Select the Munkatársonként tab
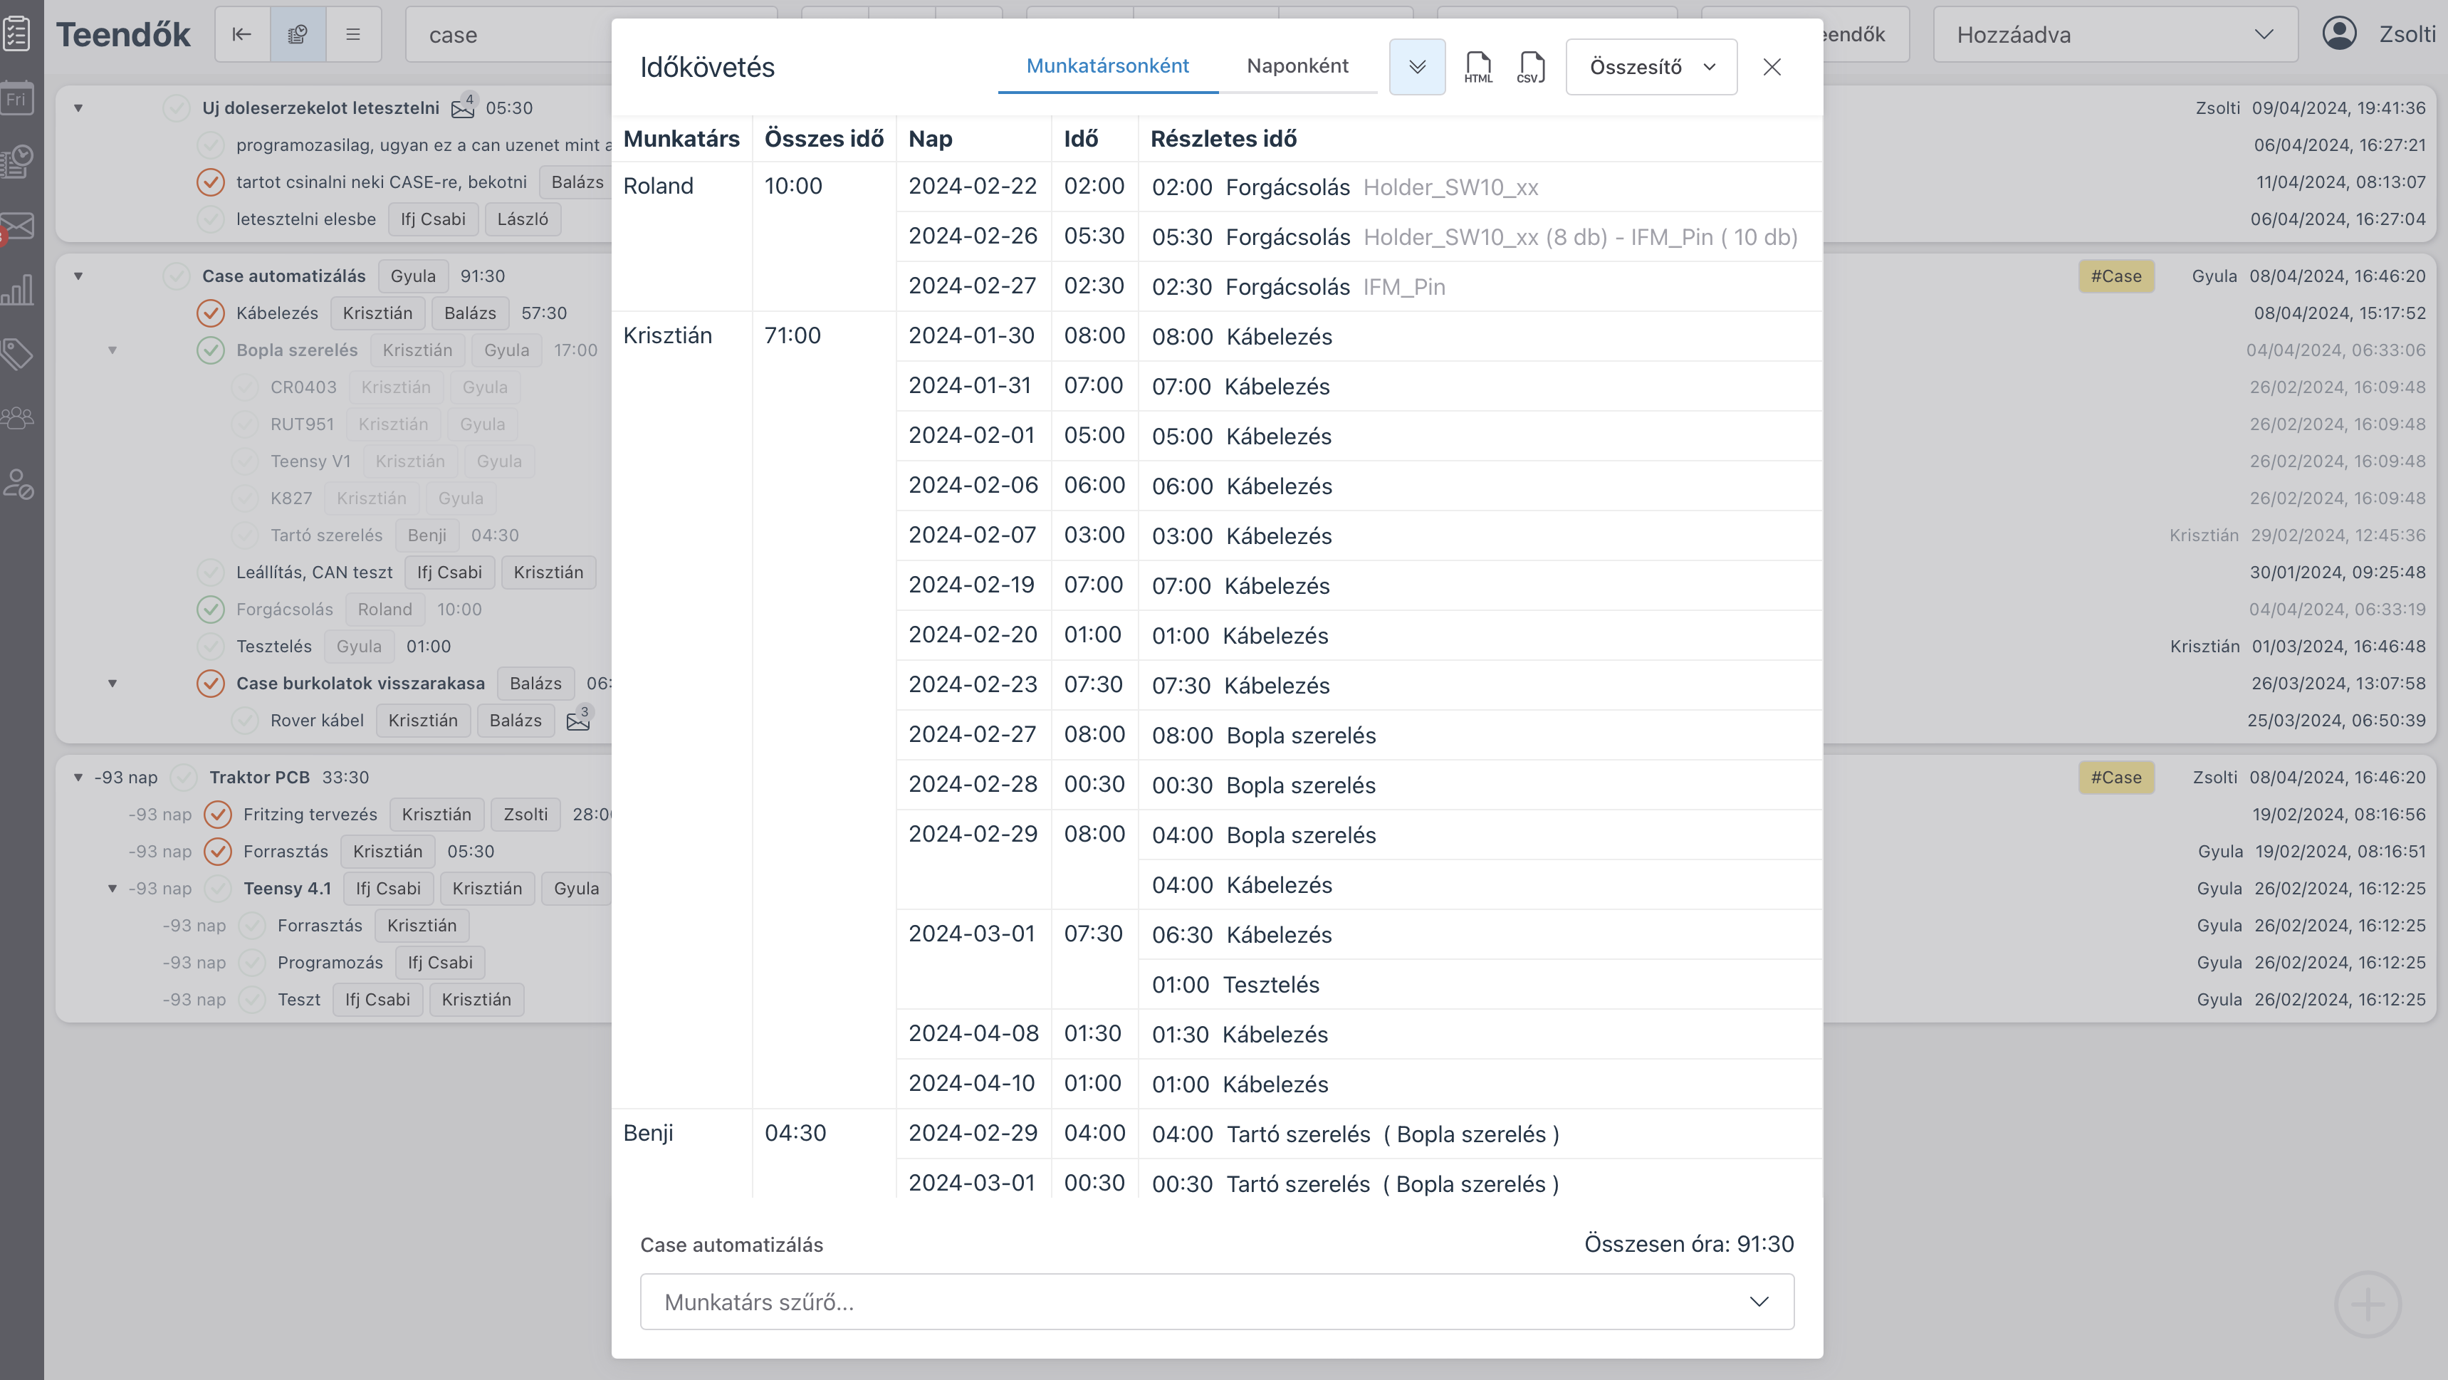The image size is (2448, 1380). click(x=1107, y=66)
